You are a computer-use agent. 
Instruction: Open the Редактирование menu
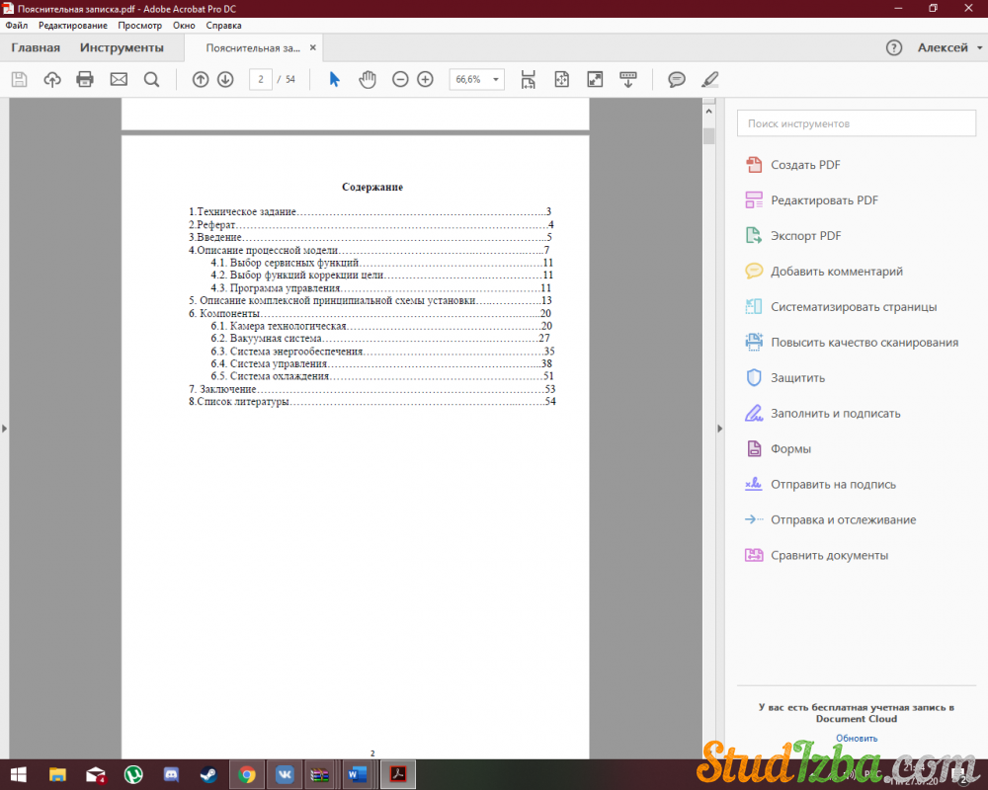[x=72, y=26]
